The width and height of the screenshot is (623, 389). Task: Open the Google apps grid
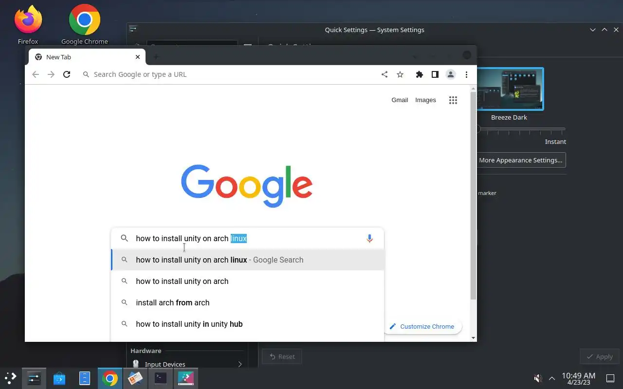pyautogui.click(x=453, y=100)
